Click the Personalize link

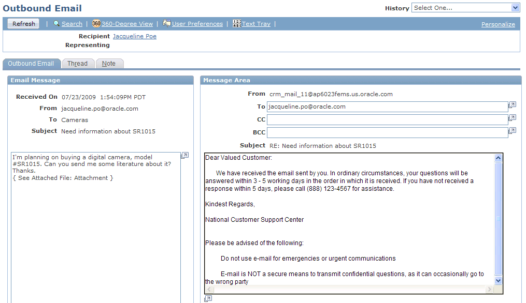tap(497, 24)
